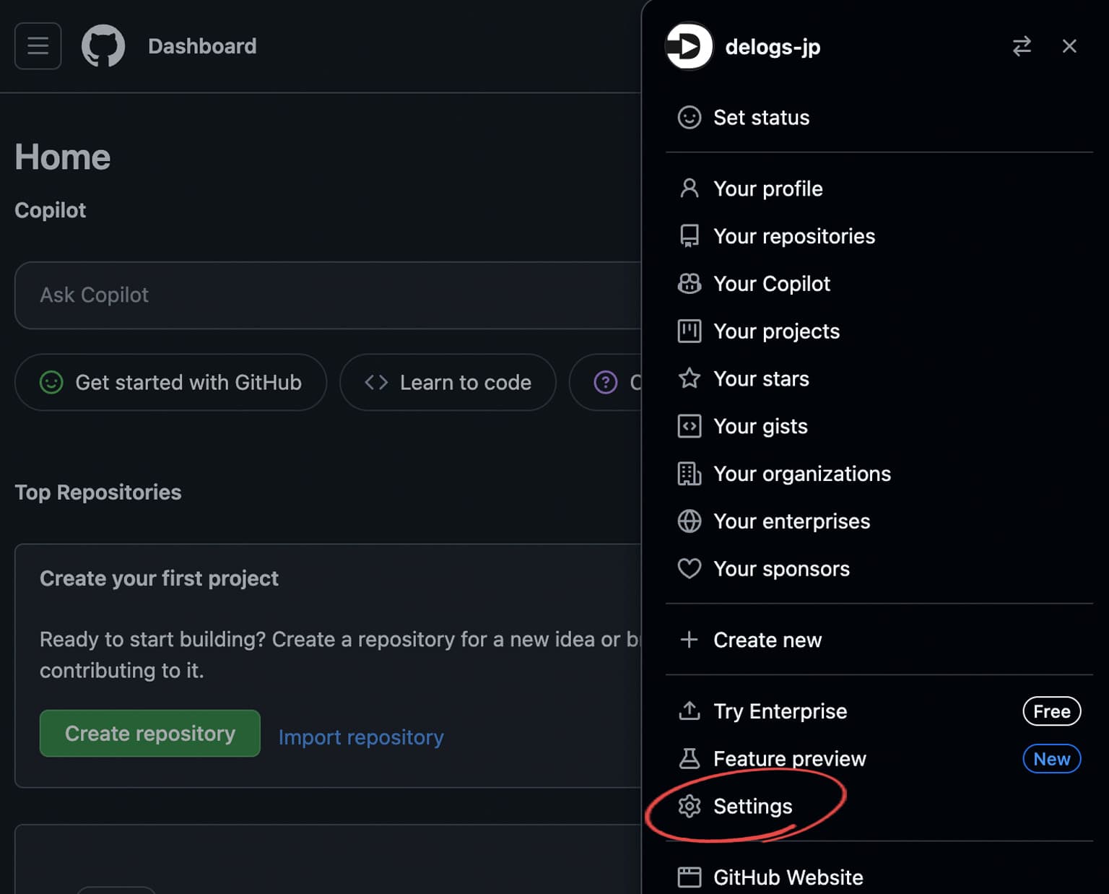Click the Dashboard header title
This screenshot has width=1109, height=894.
[202, 46]
